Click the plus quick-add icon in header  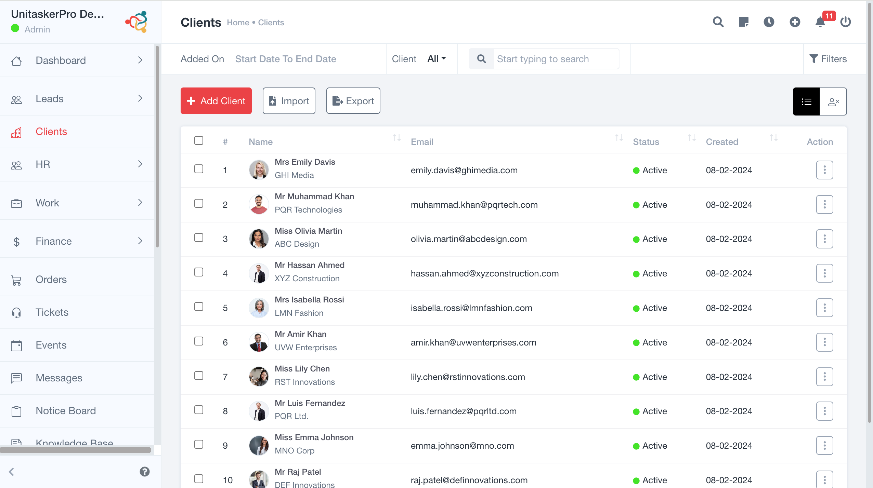795,22
